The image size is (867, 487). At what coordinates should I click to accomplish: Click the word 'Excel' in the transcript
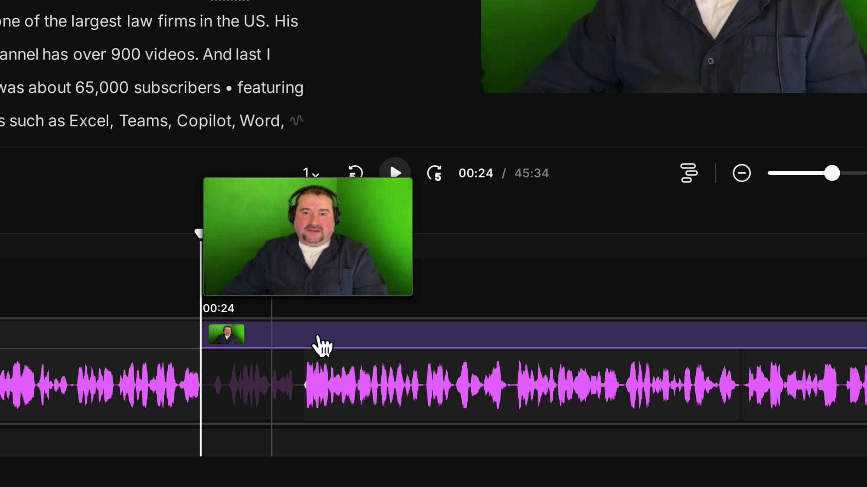click(x=89, y=120)
